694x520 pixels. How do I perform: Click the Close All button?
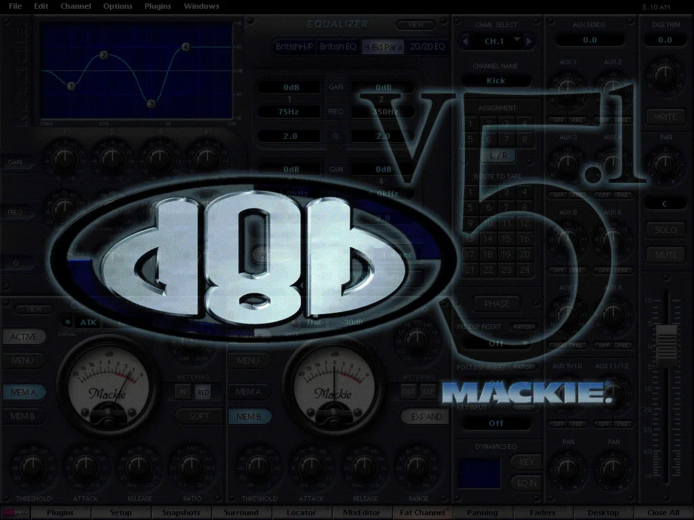663,513
